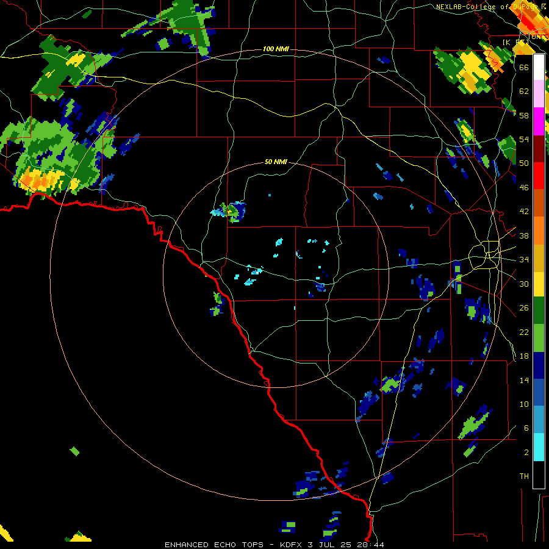The image size is (549, 549).
Task: Click the "NEXLAB-College of DuPage" header text
Action: tap(488, 7)
